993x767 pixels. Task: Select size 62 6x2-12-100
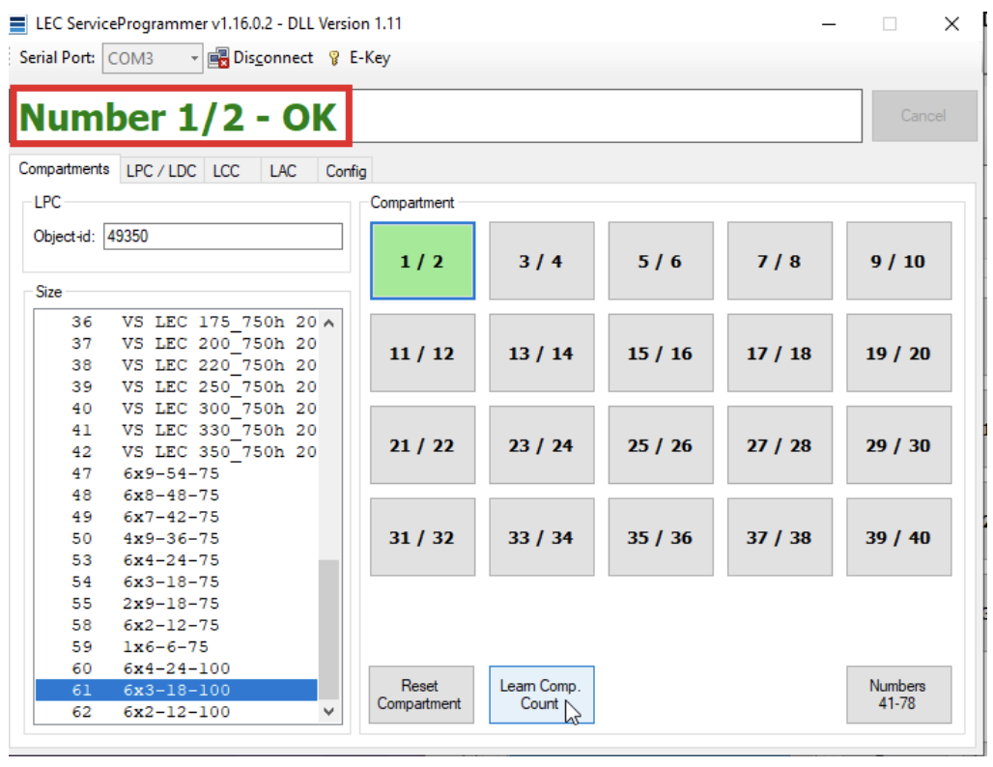177,711
